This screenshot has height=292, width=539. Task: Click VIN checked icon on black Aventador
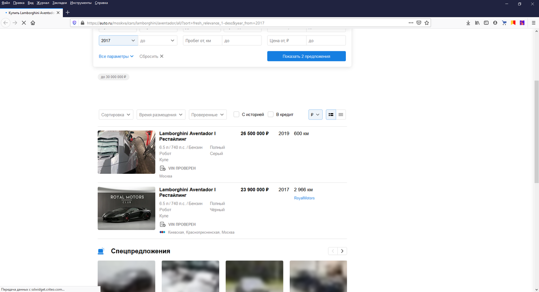point(163,224)
